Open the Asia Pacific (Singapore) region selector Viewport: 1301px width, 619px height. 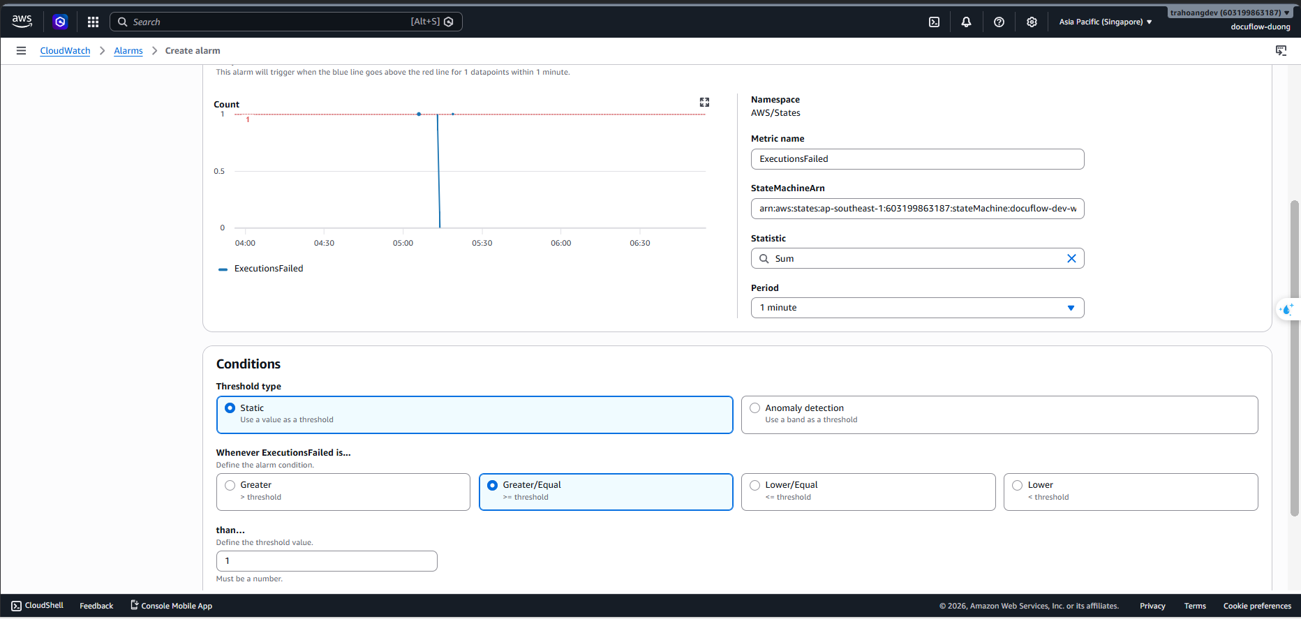[x=1106, y=22]
